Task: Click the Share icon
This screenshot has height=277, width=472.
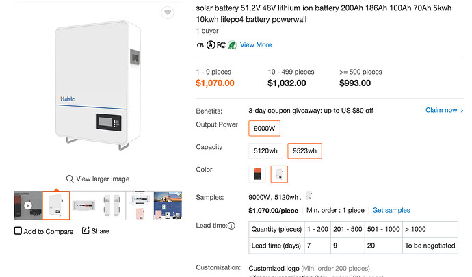Action: (86, 230)
